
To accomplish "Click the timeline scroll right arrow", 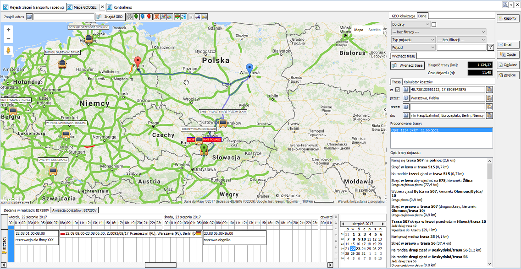I will click(330, 265).
